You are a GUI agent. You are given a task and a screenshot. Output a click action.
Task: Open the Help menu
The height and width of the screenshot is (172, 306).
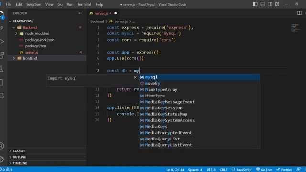pyautogui.click(x=99, y=4)
